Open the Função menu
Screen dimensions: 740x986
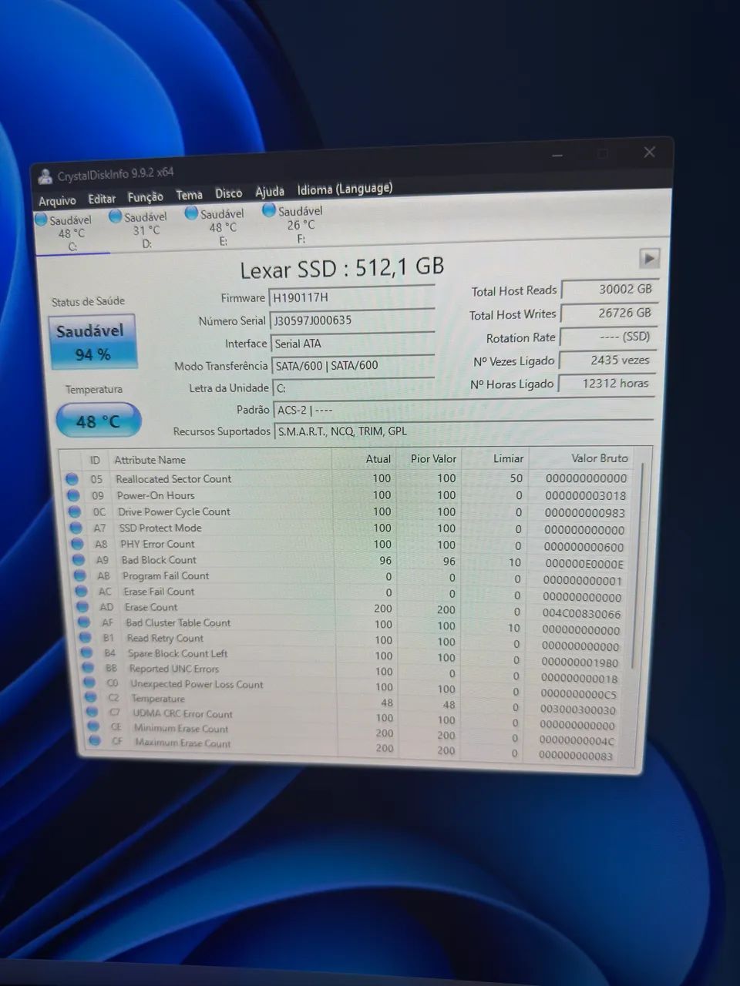(145, 196)
